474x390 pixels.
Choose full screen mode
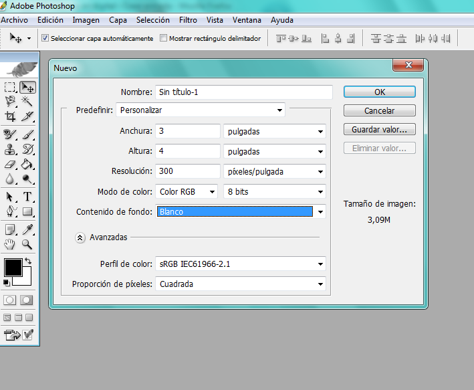29,317
